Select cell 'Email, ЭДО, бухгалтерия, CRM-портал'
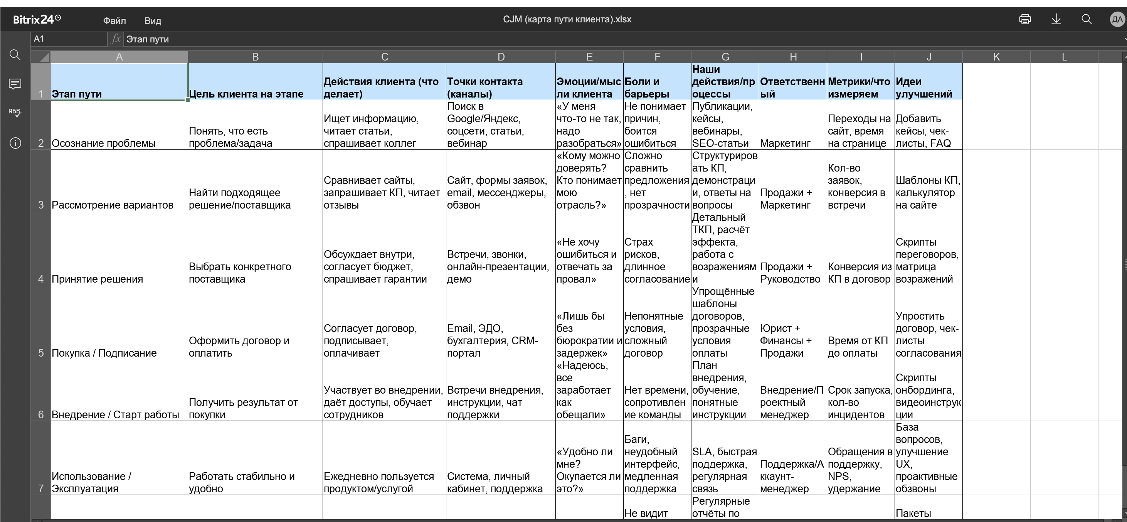1127x522 pixels. (501, 322)
